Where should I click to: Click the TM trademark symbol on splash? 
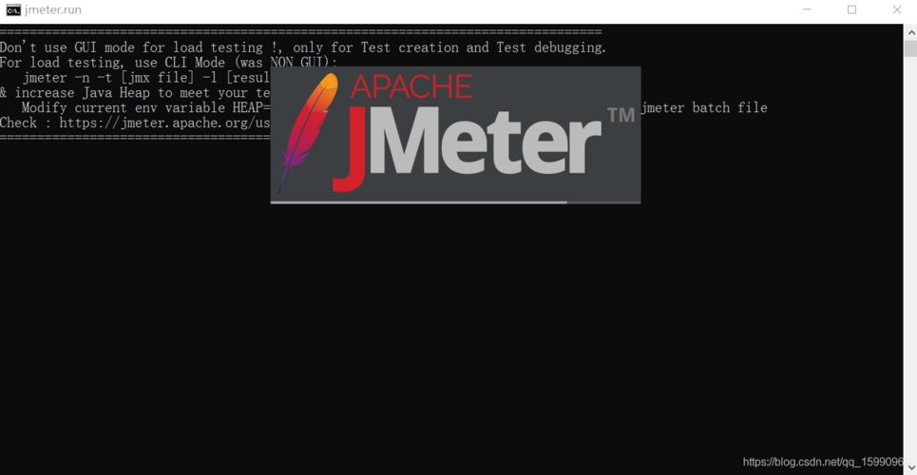pos(621,115)
